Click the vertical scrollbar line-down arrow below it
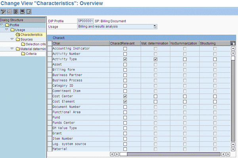Image resolution: width=238 pixels, height=158 pixels. (233, 53)
